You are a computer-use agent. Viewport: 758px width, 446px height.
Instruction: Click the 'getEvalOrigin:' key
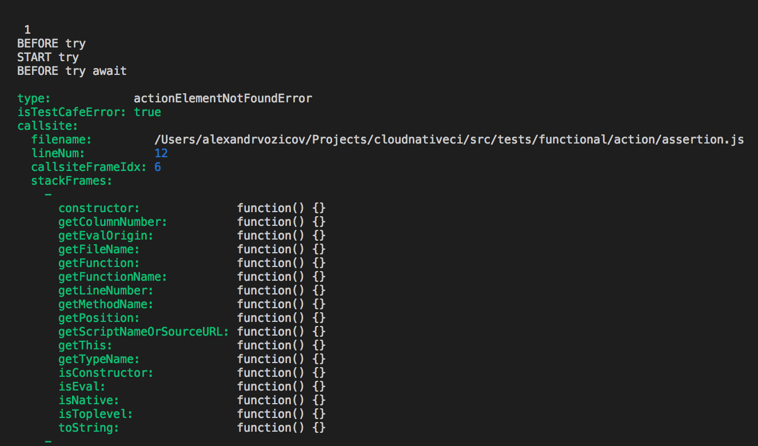[106, 236]
